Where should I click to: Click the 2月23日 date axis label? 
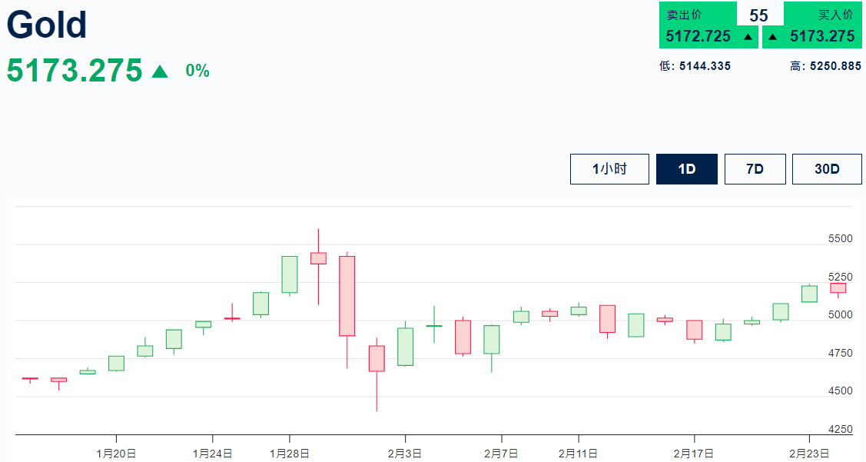[808, 454]
